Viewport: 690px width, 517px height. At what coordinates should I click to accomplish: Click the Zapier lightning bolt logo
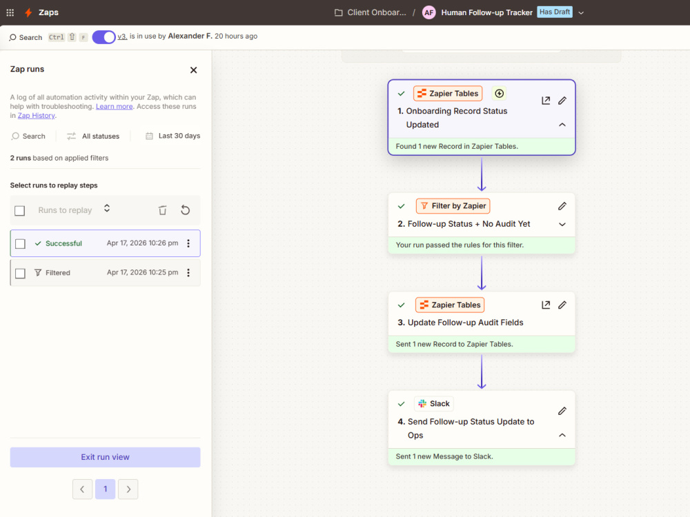tap(28, 12)
